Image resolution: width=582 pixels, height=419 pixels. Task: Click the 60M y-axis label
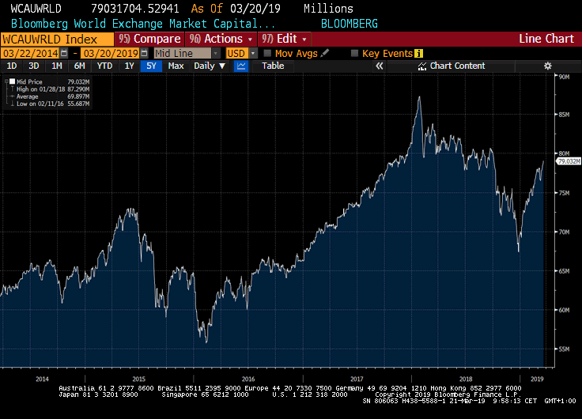pos(564,310)
